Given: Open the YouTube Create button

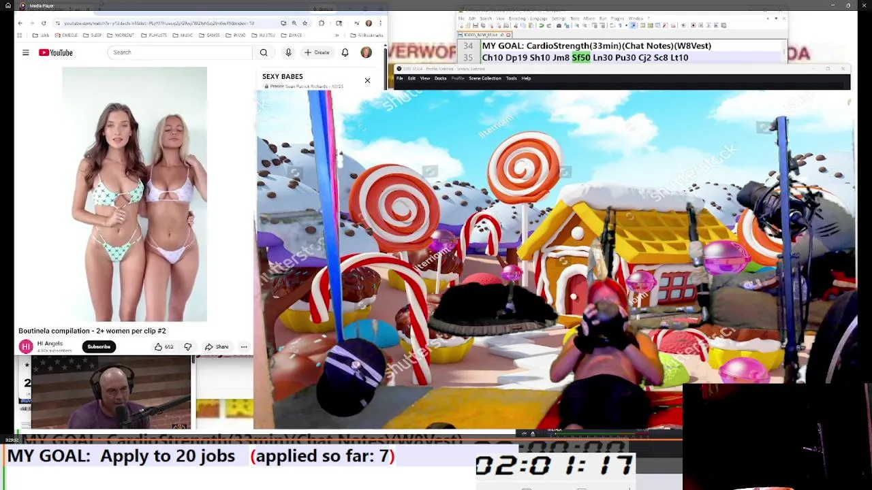Looking at the screenshot, I should point(317,52).
